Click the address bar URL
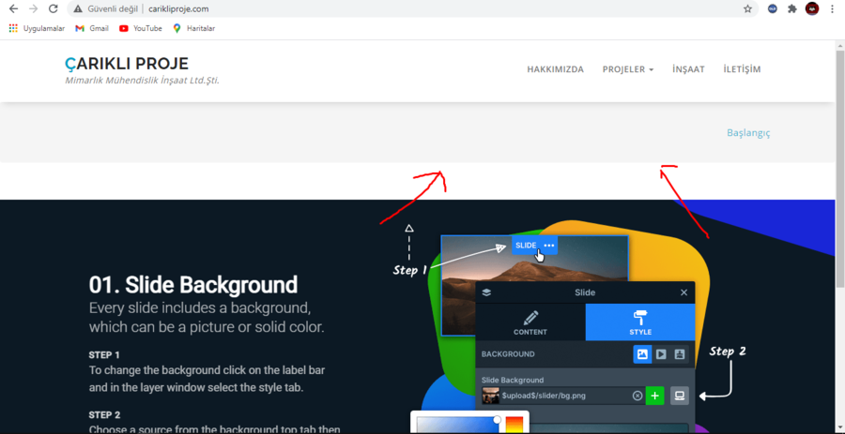This screenshot has width=845, height=434. tap(178, 8)
